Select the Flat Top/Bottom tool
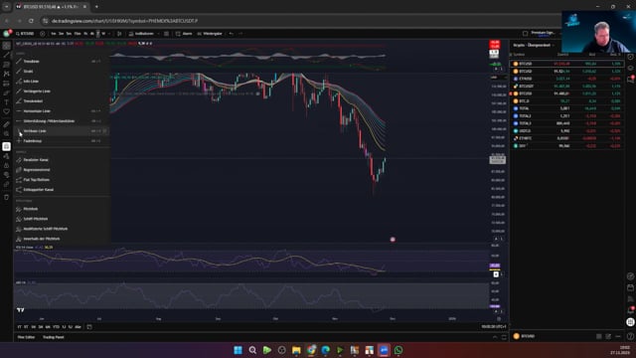The height and width of the screenshot is (358, 636). 62,180
